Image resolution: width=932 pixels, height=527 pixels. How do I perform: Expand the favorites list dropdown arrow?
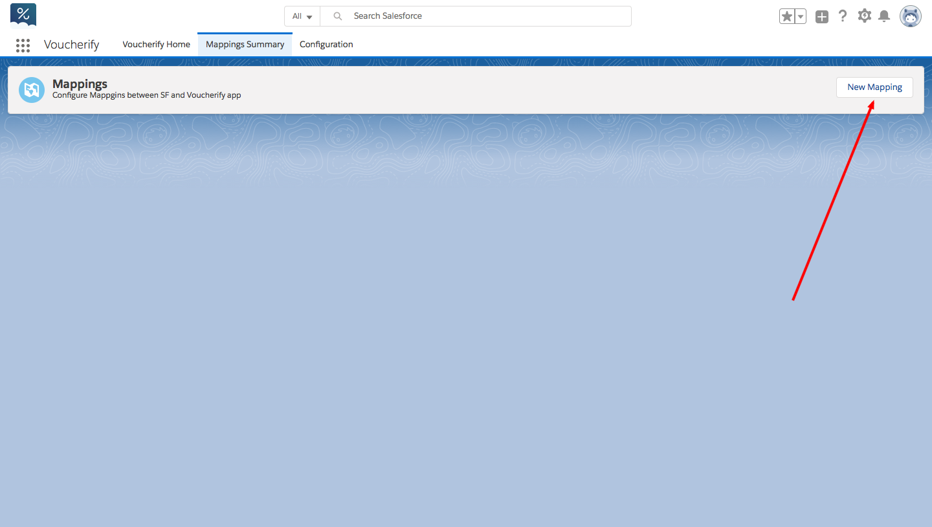pyautogui.click(x=800, y=16)
